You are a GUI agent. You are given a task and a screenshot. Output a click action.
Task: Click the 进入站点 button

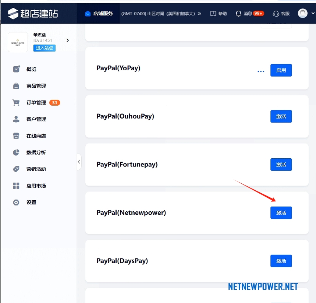click(45, 48)
